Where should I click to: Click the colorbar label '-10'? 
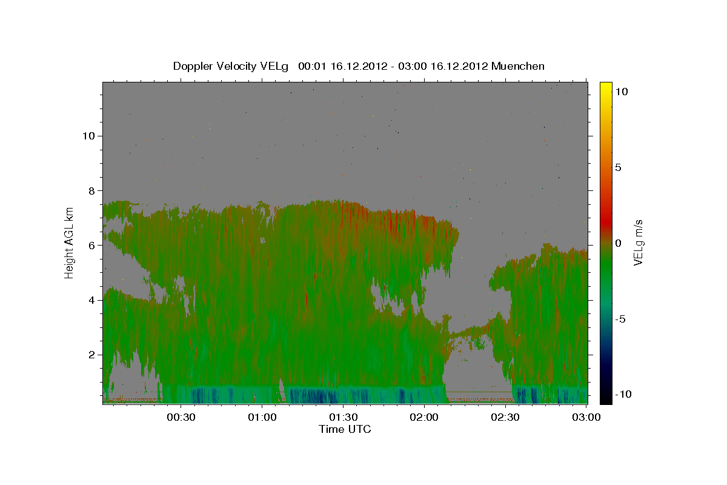[x=624, y=395]
